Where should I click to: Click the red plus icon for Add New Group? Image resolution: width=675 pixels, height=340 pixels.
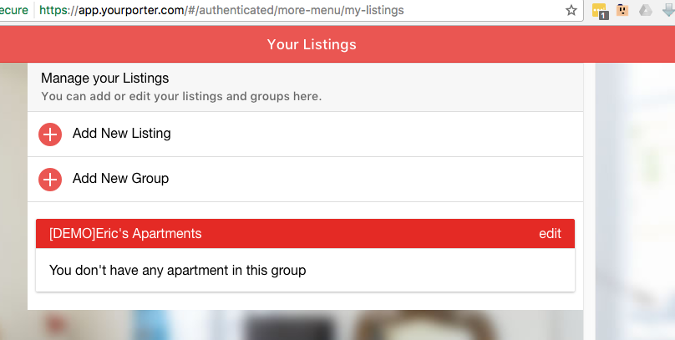[50, 180]
